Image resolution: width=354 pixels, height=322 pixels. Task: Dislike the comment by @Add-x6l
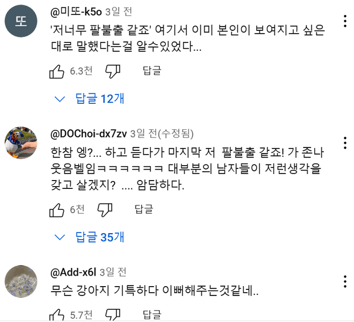click(x=113, y=315)
